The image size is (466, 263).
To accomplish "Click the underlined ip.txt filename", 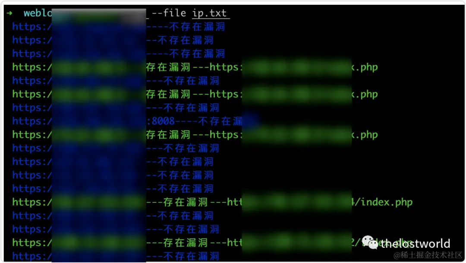I will [210, 13].
